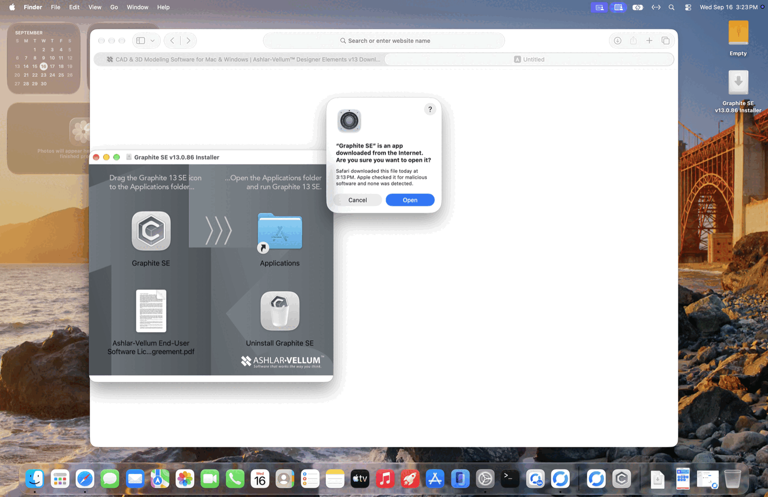Screen dimensions: 768x497
Task: Open Calendar from the Dock
Action: point(260,479)
